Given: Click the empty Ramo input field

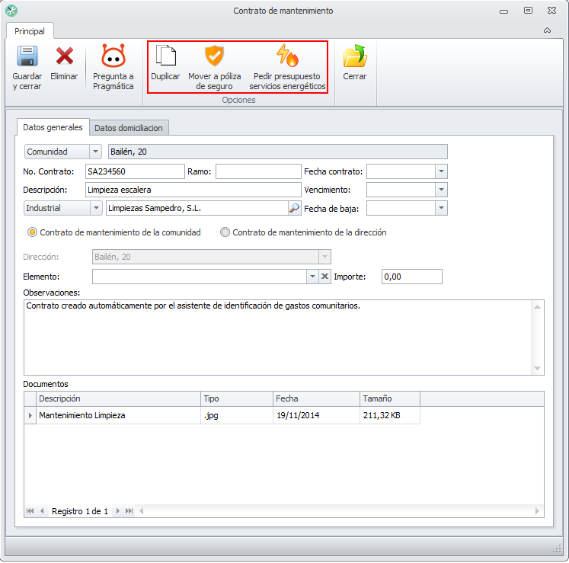Looking at the screenshot, I should [x=258, y=171].
